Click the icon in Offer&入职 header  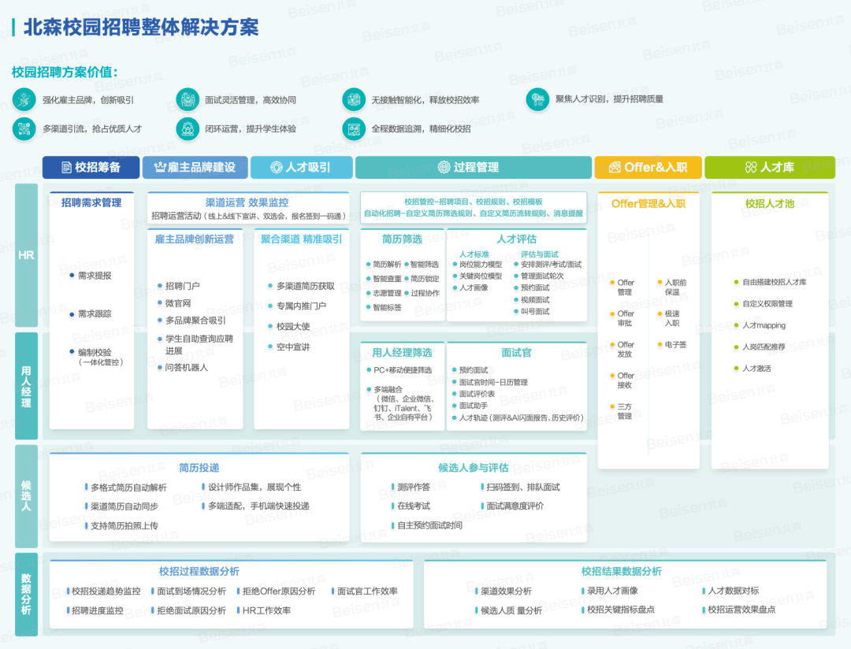[615, 167]
